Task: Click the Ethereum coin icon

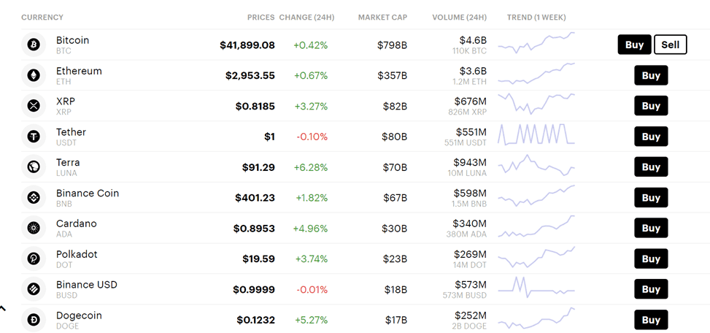Action: (x=34, y=75)
